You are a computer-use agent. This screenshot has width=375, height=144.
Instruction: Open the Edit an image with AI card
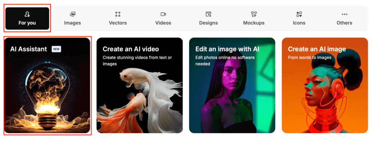pos(232,85)
